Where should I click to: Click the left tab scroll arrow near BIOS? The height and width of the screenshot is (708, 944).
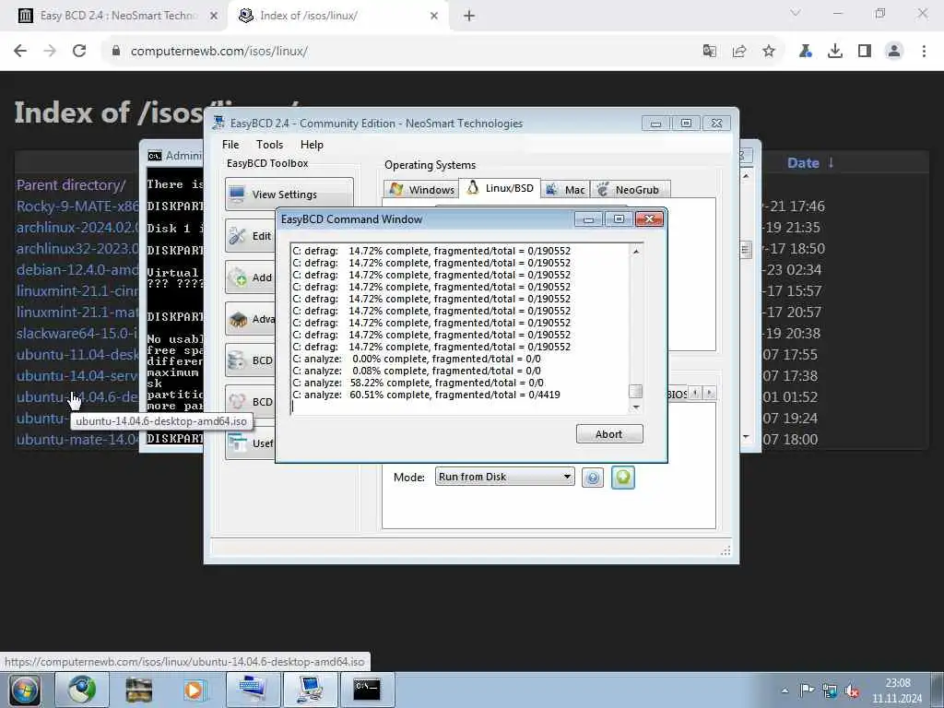[x=695, y=393]
